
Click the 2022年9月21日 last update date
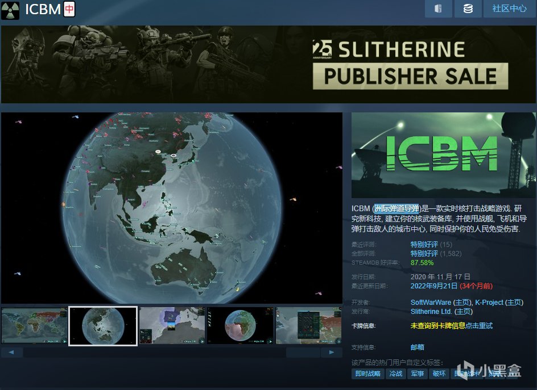[434, 286]
